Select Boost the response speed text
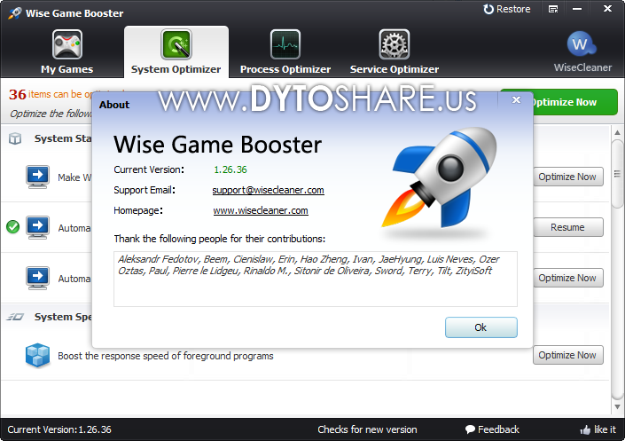Screen dimensions: 625x441 pyautogui.click(x=166, y=356)
